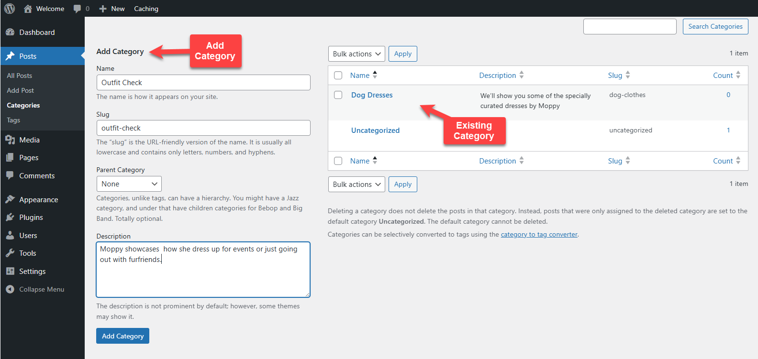Click the home icon beside Welcome
758x359 pixels.
tap(28, 9)
